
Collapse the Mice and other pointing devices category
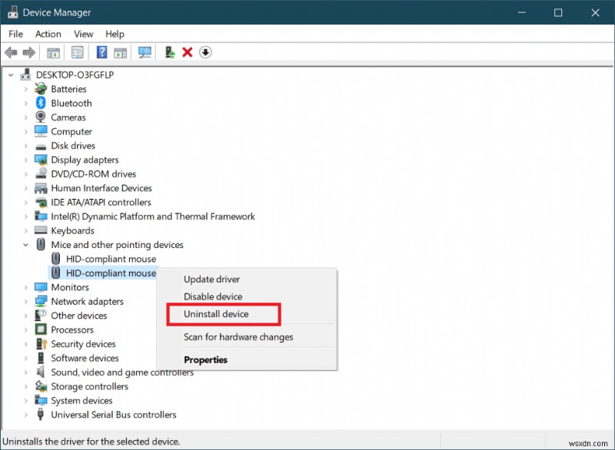pyautogui.click(x=25, y=244)
